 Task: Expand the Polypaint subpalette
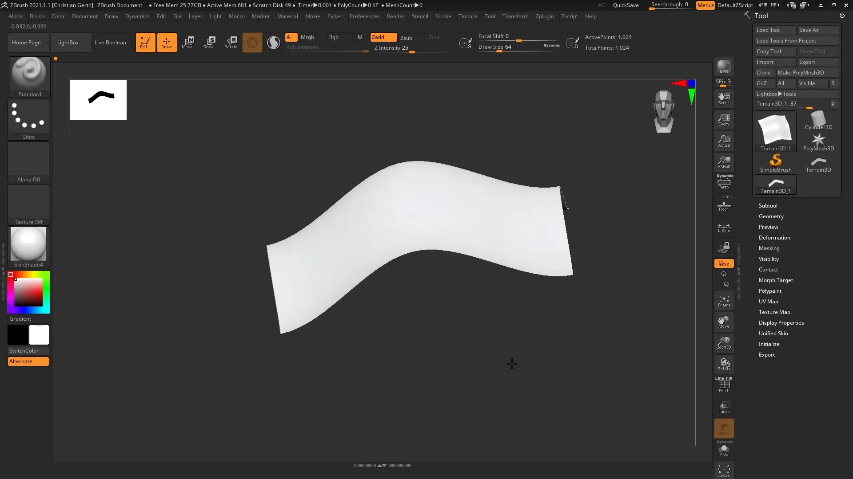point(769,291)
